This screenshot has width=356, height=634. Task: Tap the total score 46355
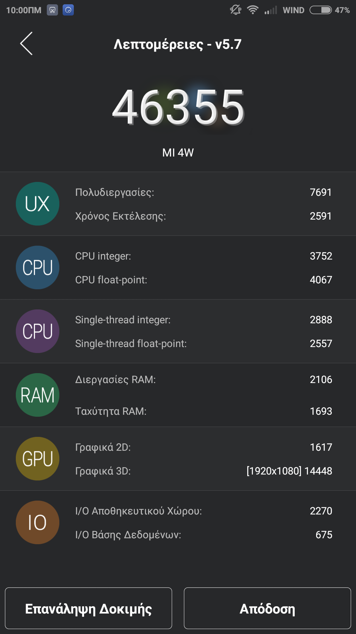click(178, 107)
